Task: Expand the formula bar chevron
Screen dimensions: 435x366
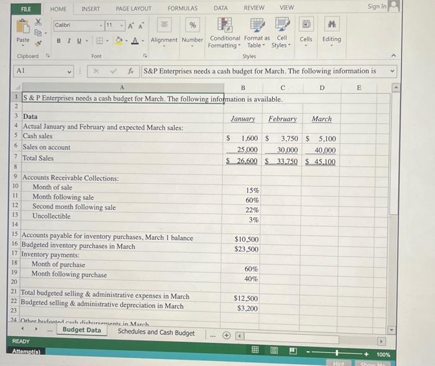Action: pos(392,71)
